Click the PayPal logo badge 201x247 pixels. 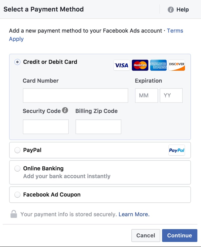tap(177, 150)
